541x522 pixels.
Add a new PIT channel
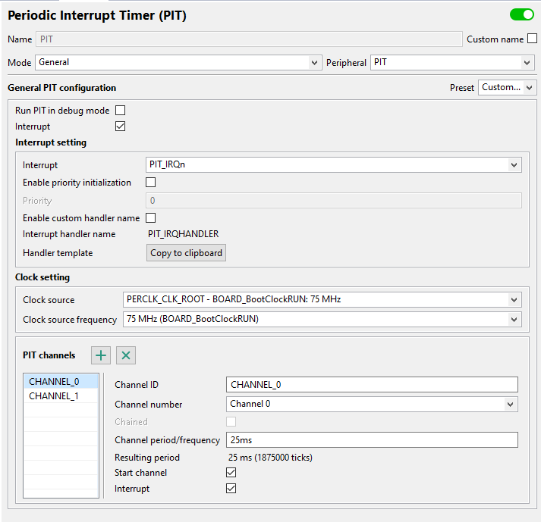(x=101, y=355)
